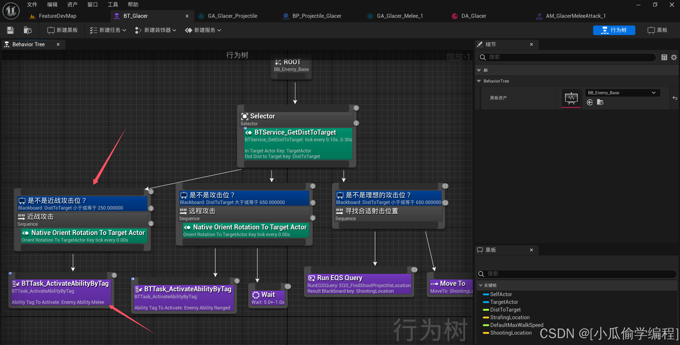Select the DistToTarget blackboard key
The width and height of the screenshot is (680, 345).
505,310
